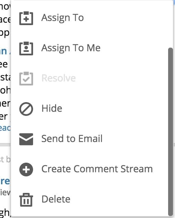The width and height of the screenshot is (175, 218).
Task: Click the Assign To clipboard plus icon
Action: (x=26, y=18)
